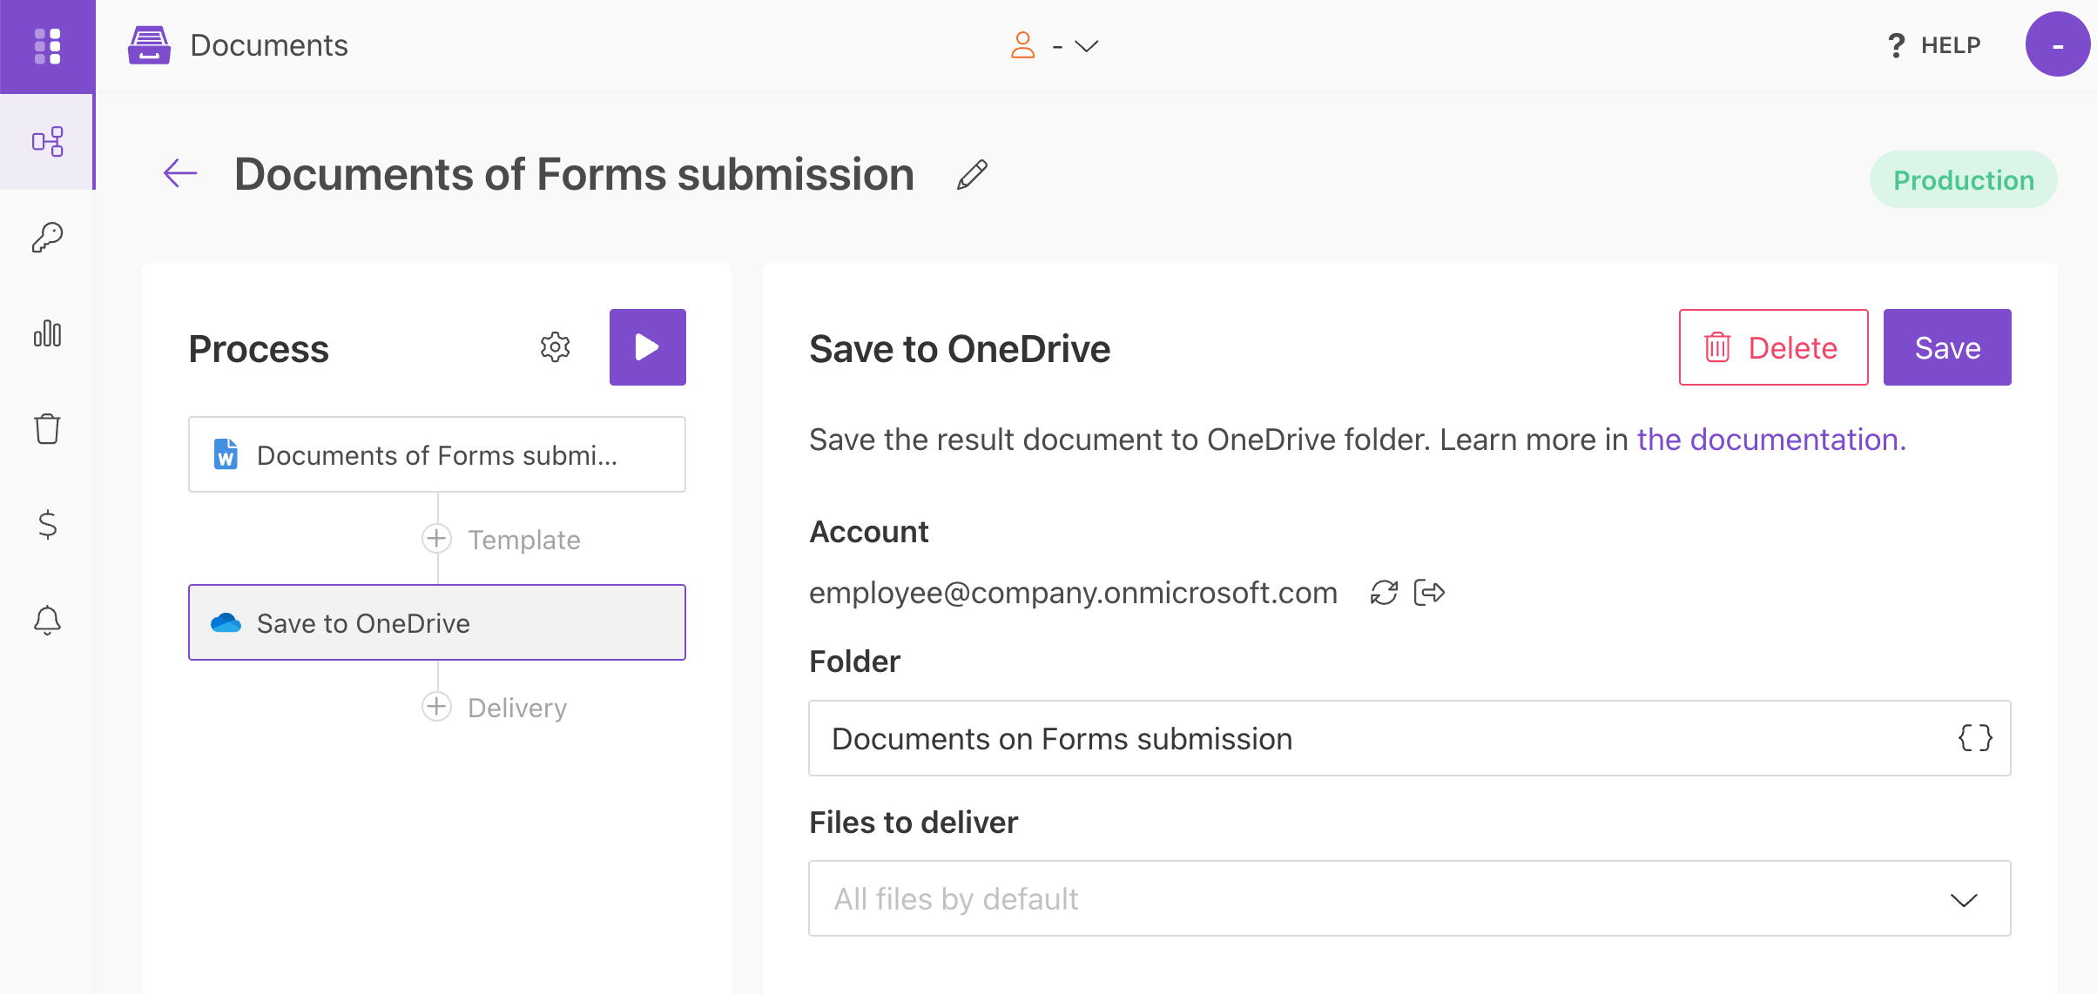Select the Save to OneDrive step

click(436, 622)
